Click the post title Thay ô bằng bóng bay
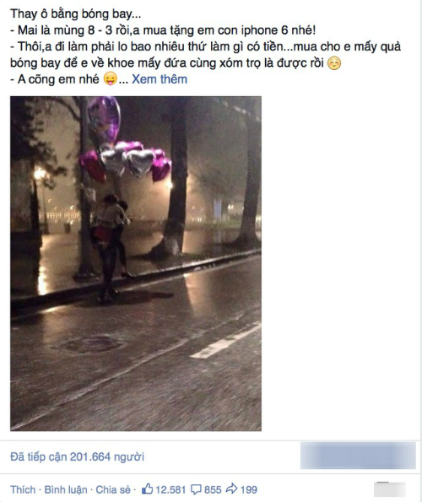This screenshot has width=422, height=502. pos(76,13)
